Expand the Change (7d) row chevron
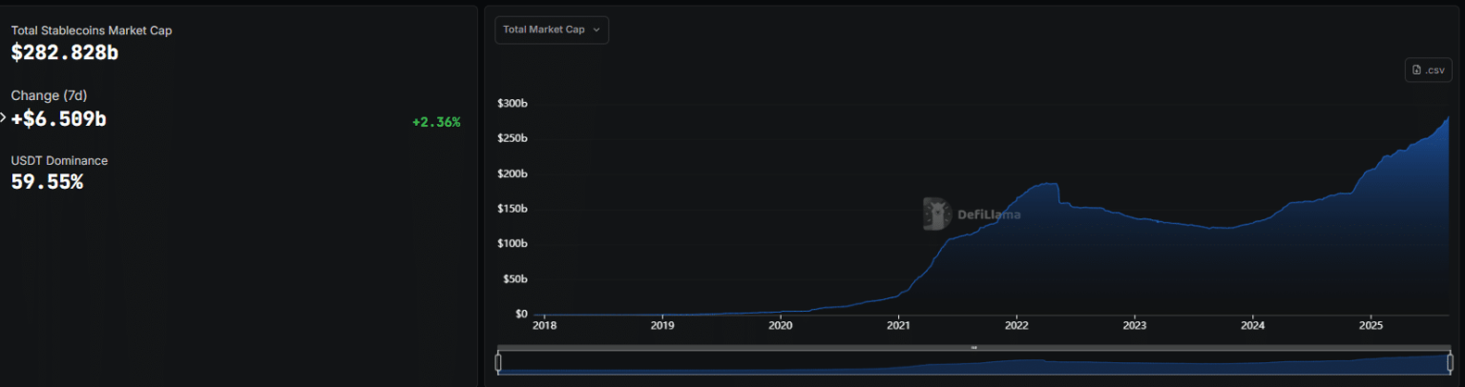 tap(4, 118)
